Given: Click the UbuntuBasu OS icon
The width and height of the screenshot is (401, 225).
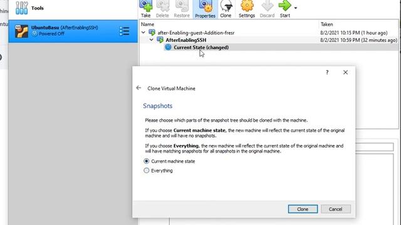Looking at the screenshot, I should 21,31.
